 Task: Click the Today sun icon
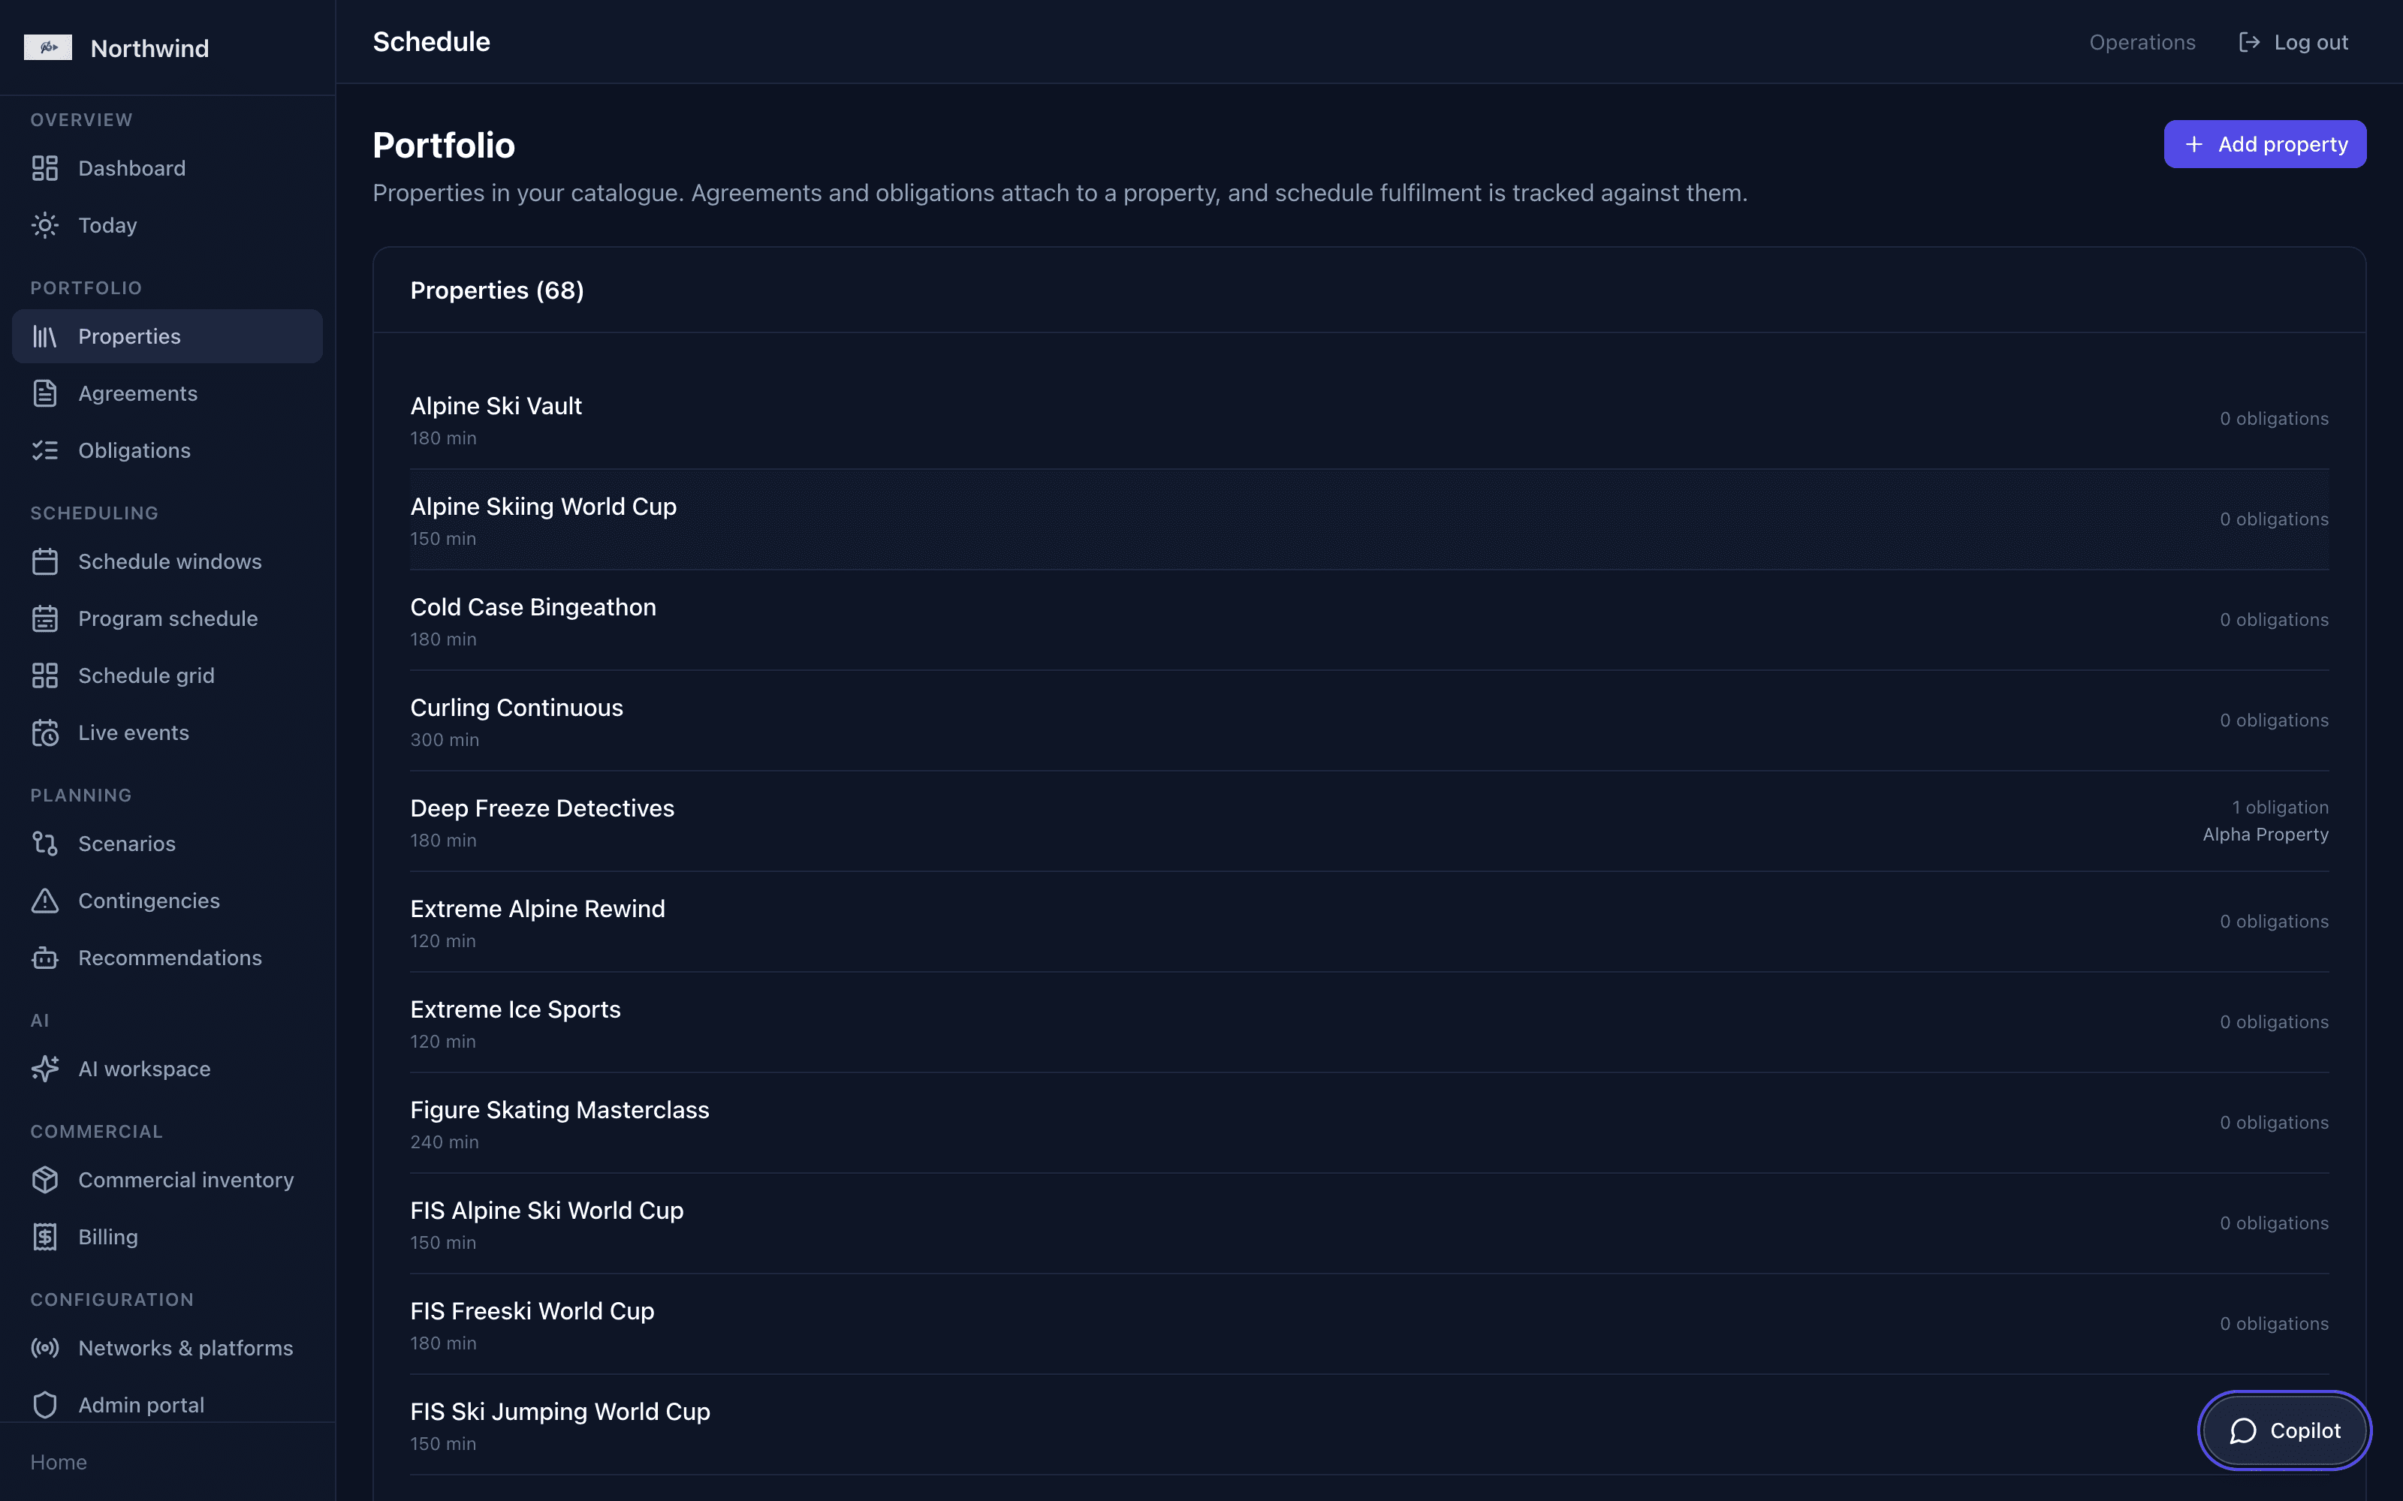pyautogui.click(x=45, y=225)
